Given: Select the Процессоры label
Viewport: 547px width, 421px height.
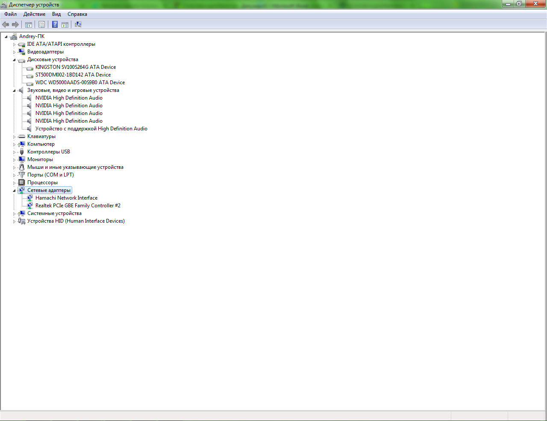Looking at the screenshot, I should click(x=42, y=183).
